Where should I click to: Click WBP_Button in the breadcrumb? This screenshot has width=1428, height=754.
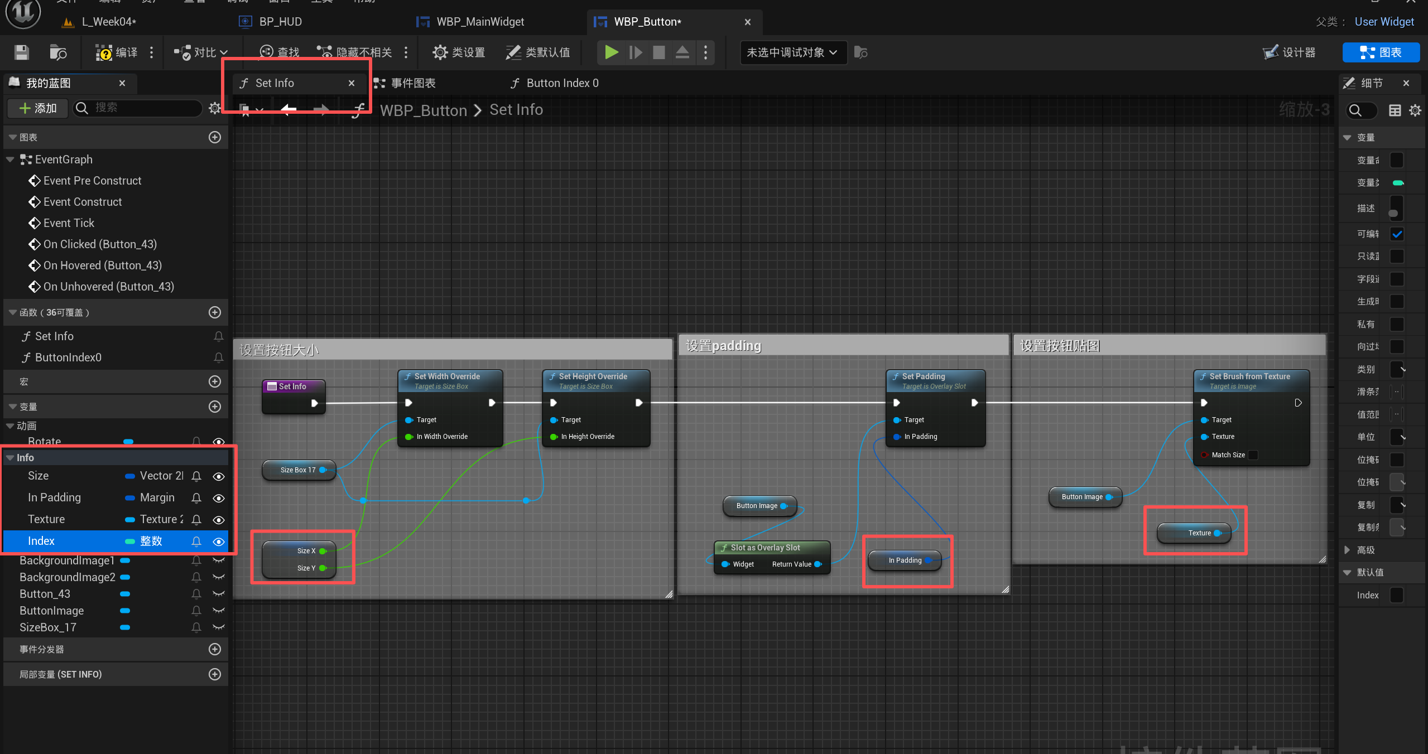click(x=424, y=110)
